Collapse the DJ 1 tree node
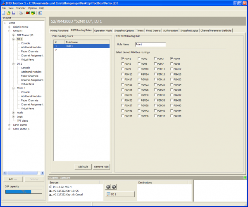This screenshot has height=207, width=248. [14, 39]
